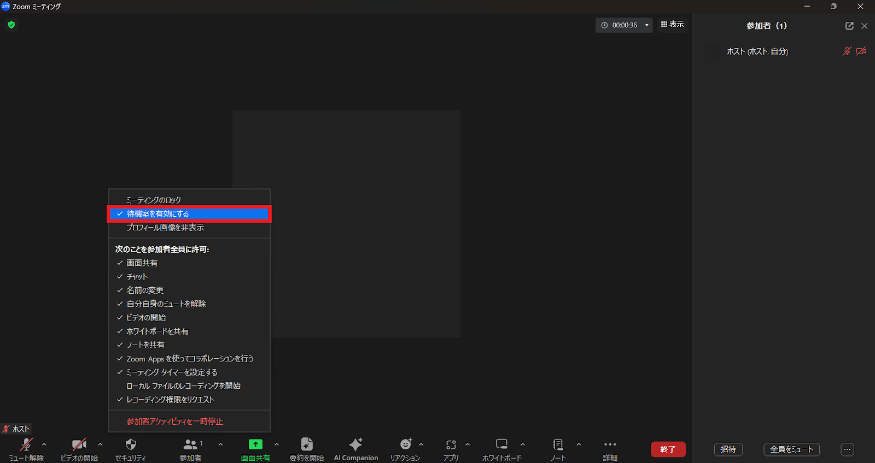Toggle Start Video (ビデオの開始) permission
This screenshot has width=875, height=463.
(x=189, y=318)
